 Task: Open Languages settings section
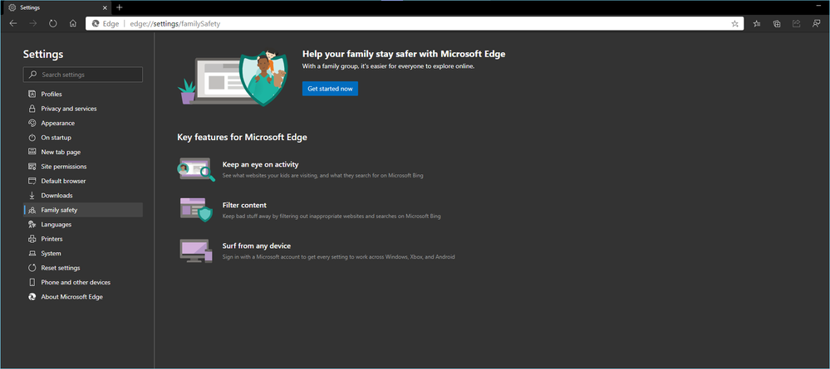click(83, 224)
